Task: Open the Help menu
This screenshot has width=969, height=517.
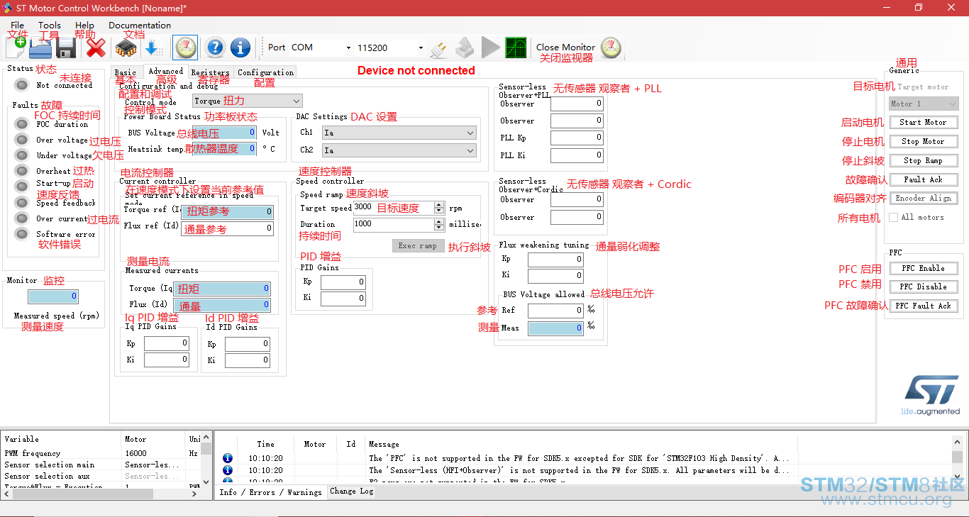Action: click(84, 26)
